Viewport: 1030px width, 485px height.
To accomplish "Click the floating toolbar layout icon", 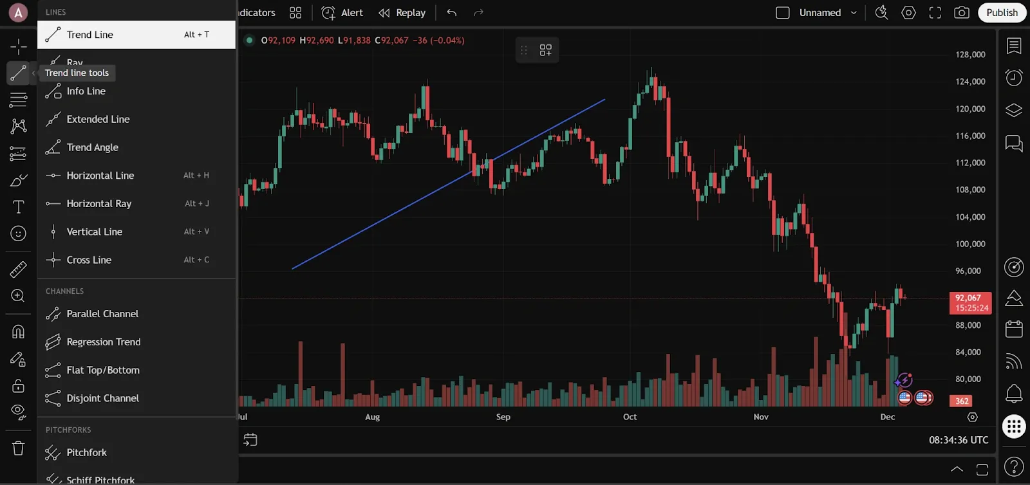I will coord(545,50).
